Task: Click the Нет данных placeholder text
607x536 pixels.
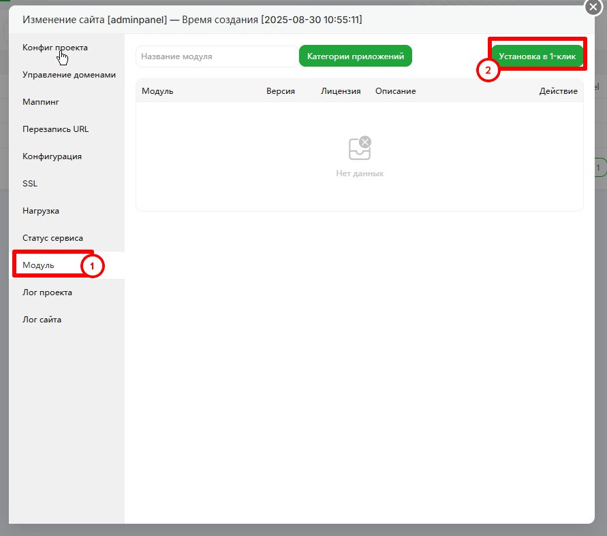Action: point(360,173)
